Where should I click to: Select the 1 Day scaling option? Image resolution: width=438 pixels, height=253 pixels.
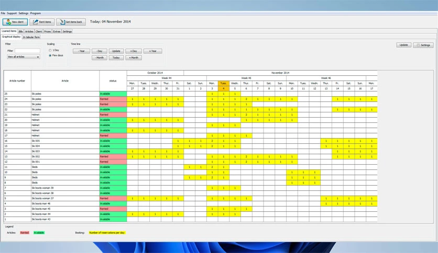(50, 50)
